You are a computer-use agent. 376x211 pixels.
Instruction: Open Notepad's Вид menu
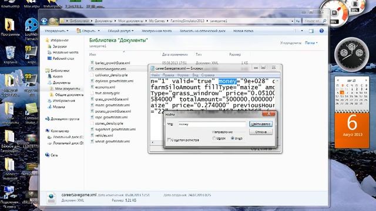[x=196, y=75]
